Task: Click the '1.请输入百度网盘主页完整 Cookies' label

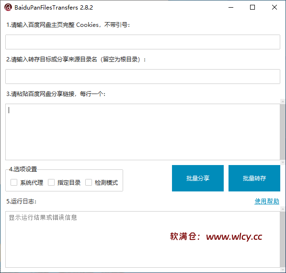Action: click(x=68, y=25)
